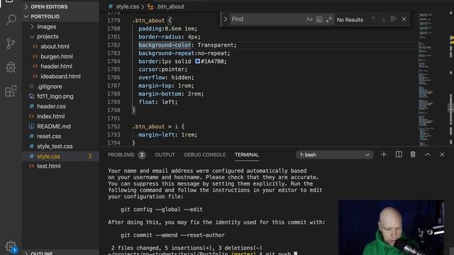Click style.css in breadcrumb
Image resolution: width=454 pixels, height=255 pixels.
click(128, 6)
